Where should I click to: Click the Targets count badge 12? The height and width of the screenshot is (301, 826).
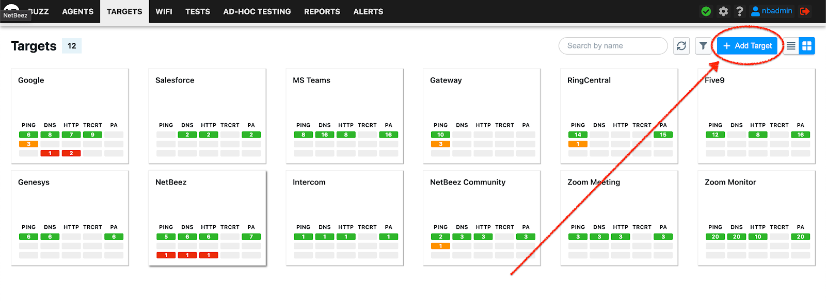click(72, 46)
